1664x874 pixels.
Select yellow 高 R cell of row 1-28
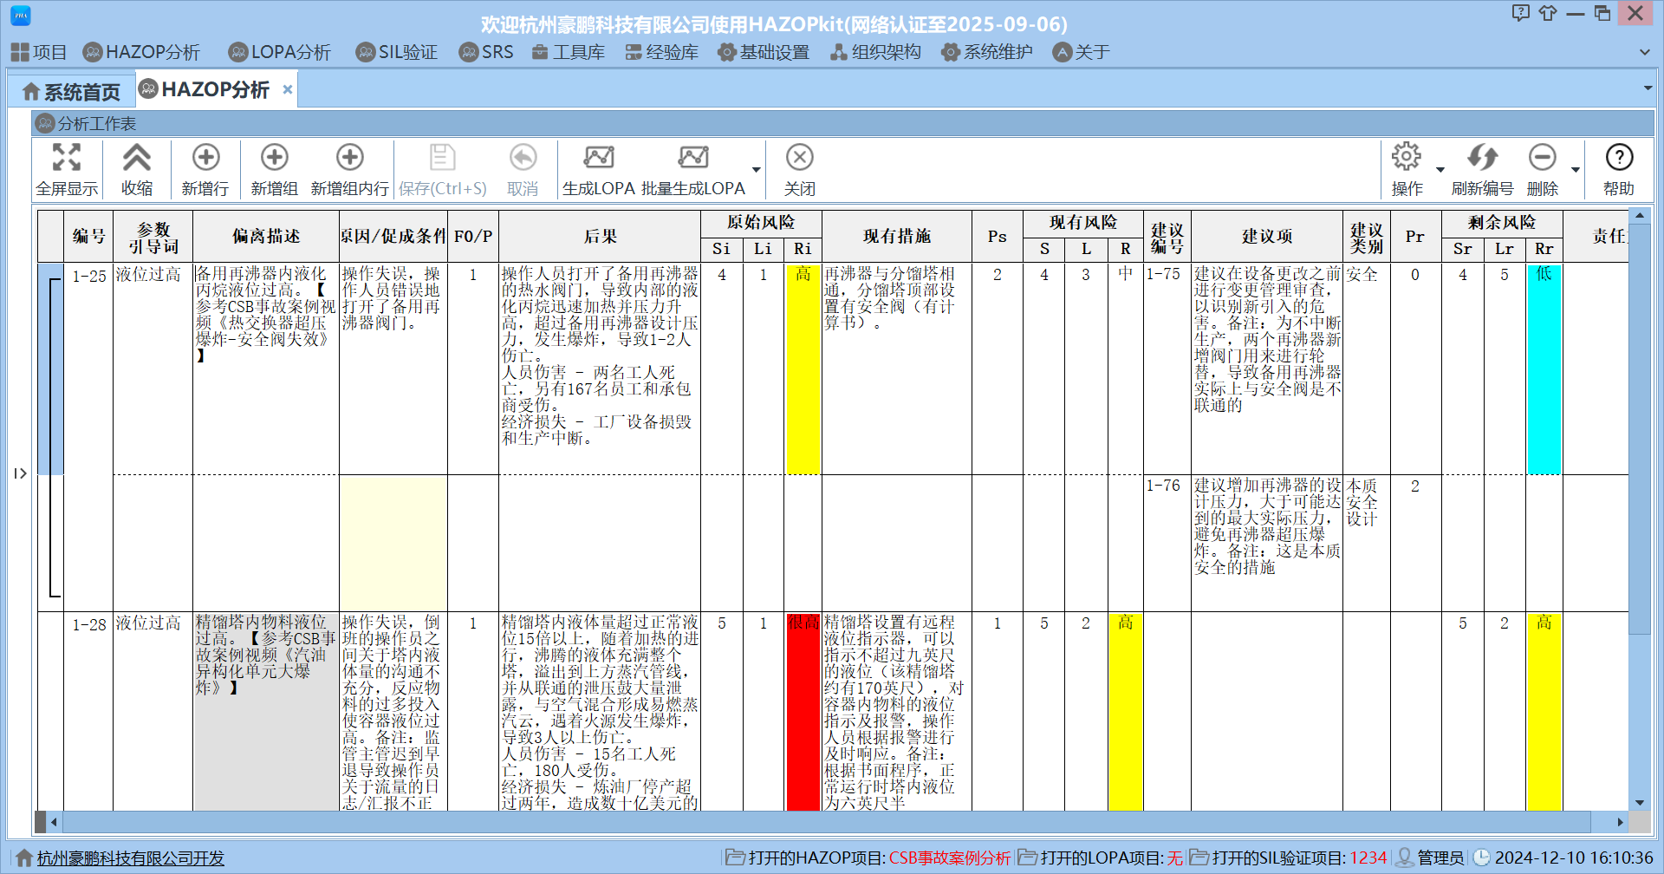click(x=1125, y=712)
